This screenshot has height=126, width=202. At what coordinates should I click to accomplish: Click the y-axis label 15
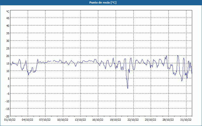(x=8, y=64)
